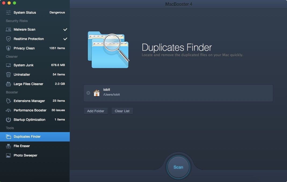Viewport: 287px width, 182px height.
Task: Select Privacy Clean in the sidebar
Action: point(35,48)
